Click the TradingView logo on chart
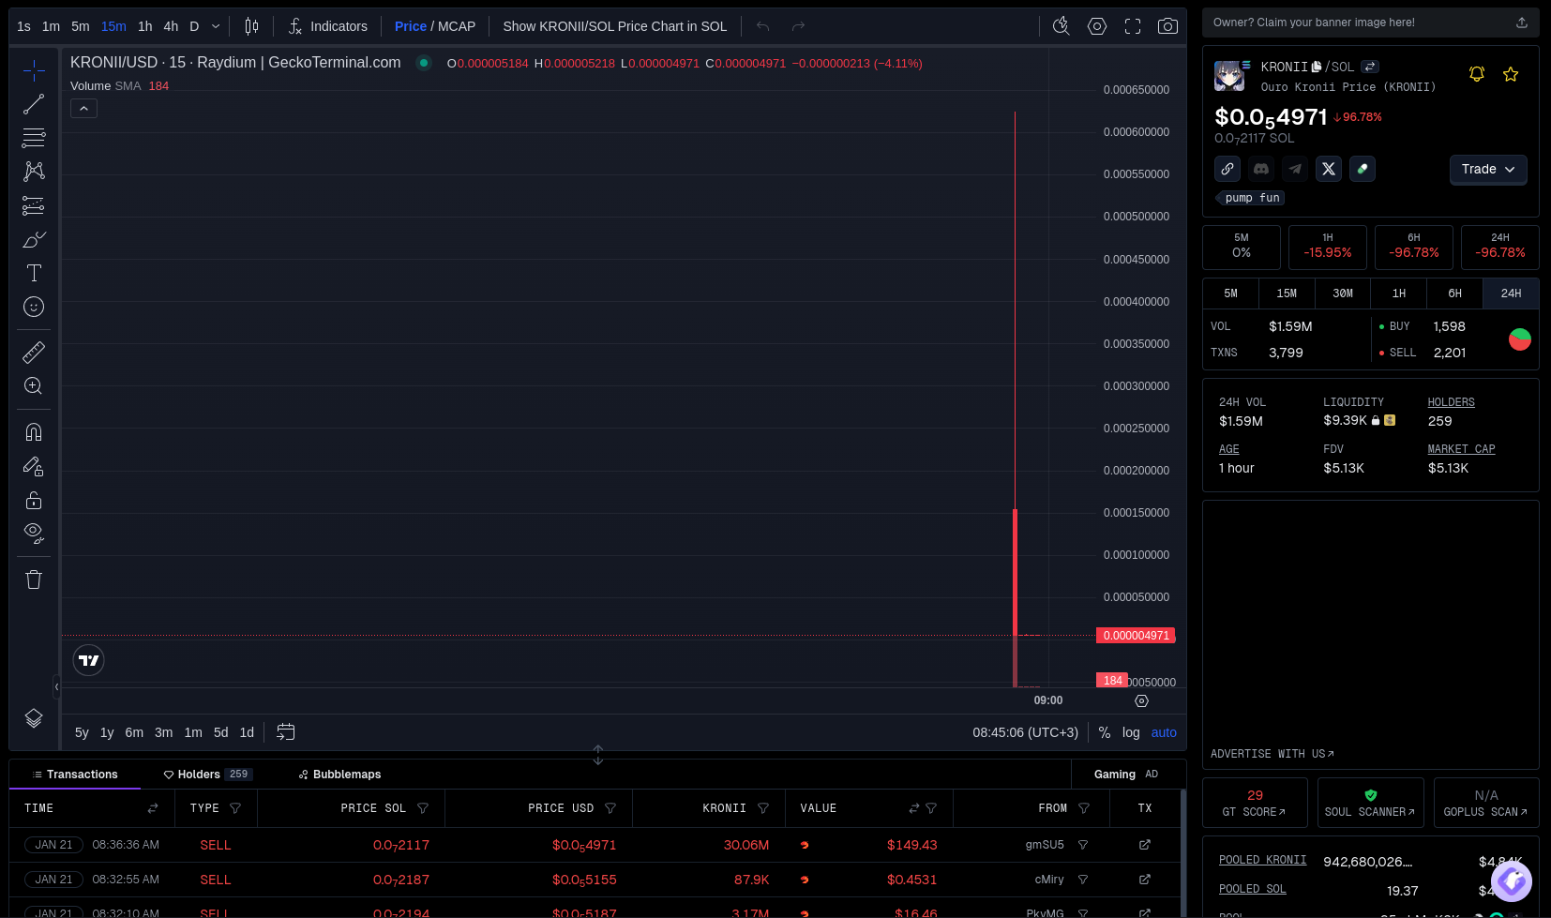This screenshot has height=918, width=1551. (89, 660)
